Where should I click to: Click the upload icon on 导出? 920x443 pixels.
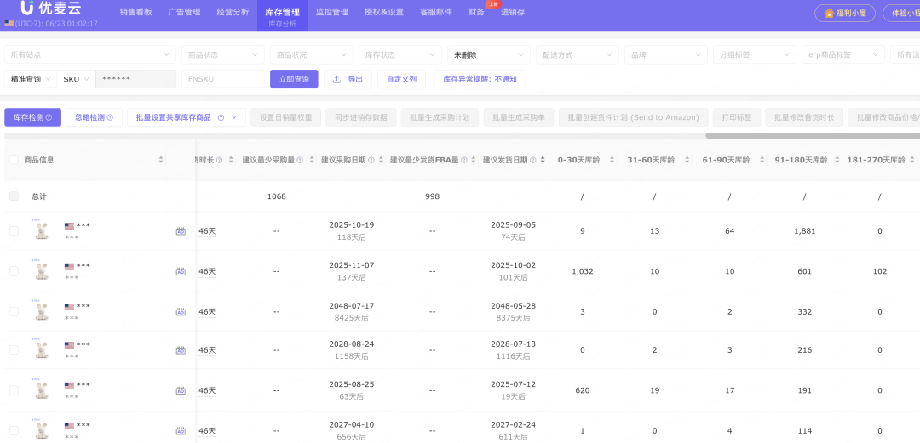point(336,79)
